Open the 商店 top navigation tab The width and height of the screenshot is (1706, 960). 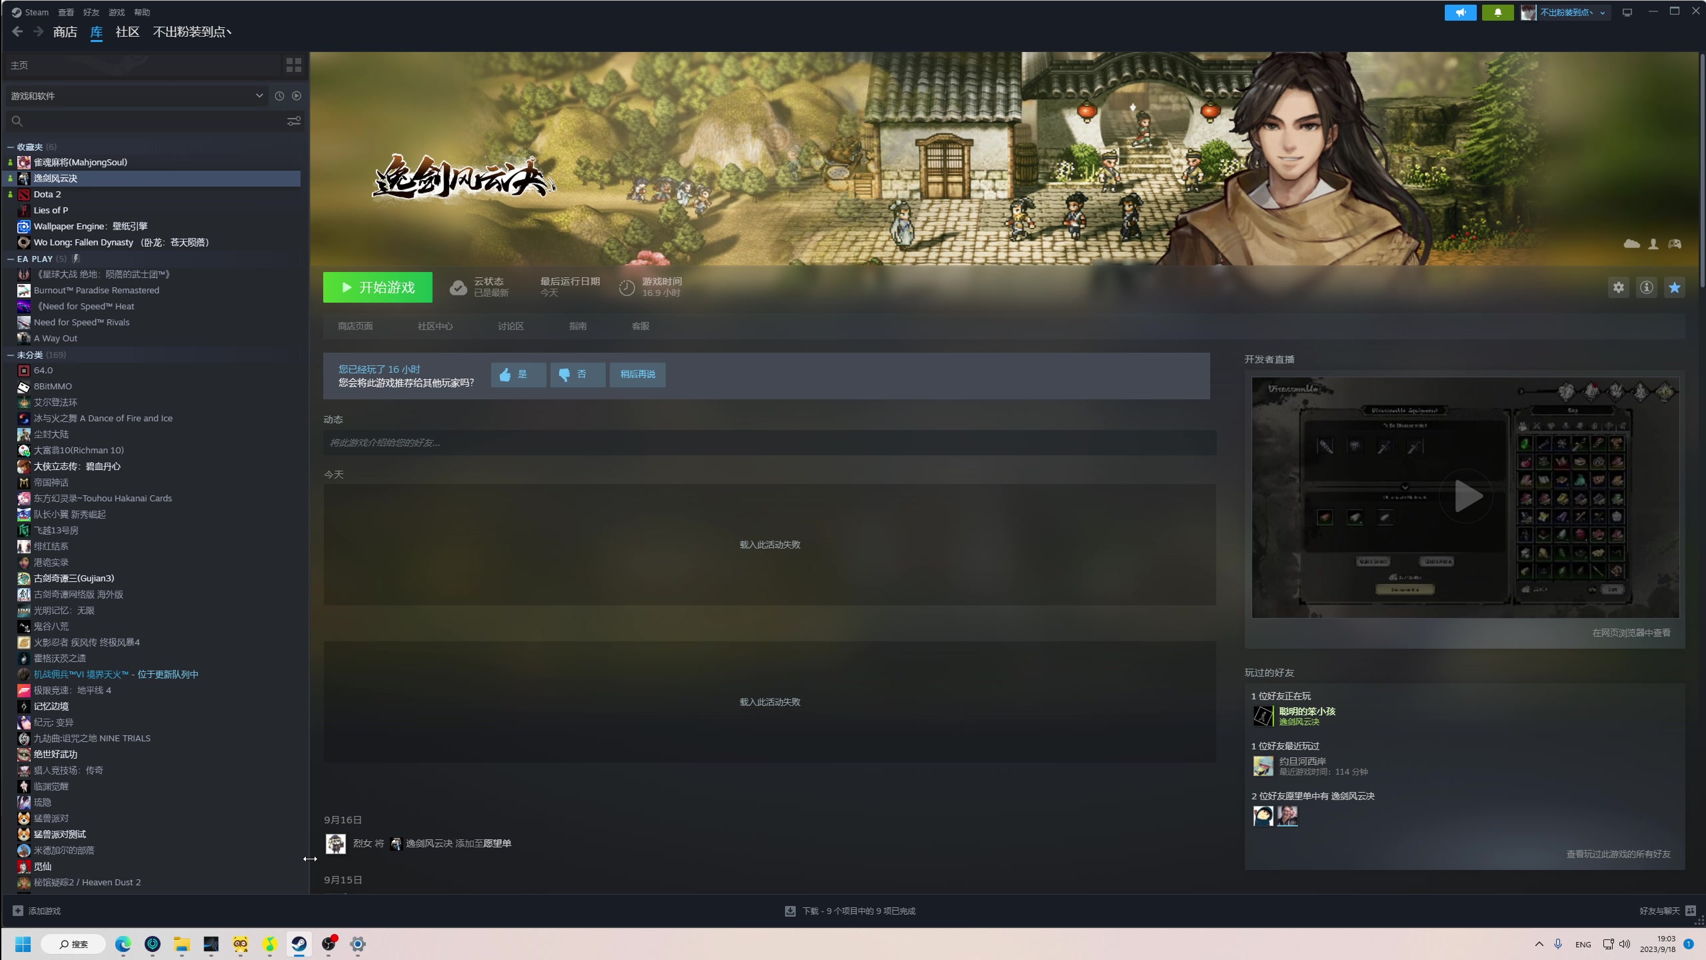(65, 32)
